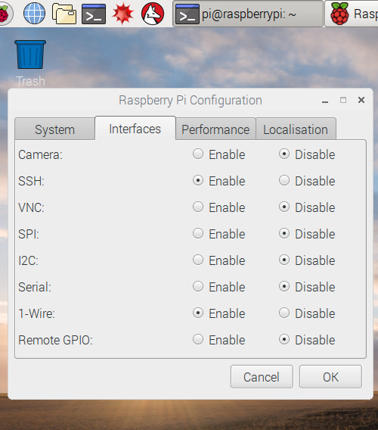Confirm settings with OK button
378x430 pixels.
click(x=330, y=377)
